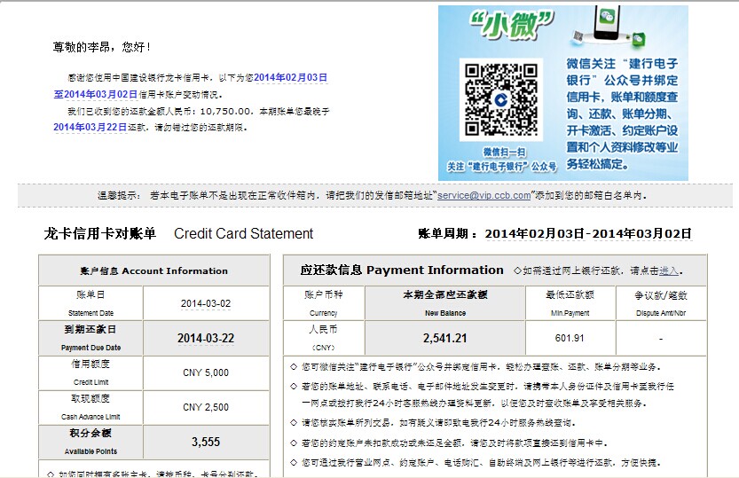Click the Available Points label cell
Screen dimensions: 739x478
coord(91,442)
